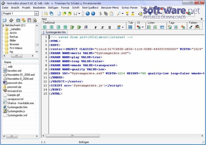Click the cascading windows icon
Screen dimensions: 206x145
(51, 14)
